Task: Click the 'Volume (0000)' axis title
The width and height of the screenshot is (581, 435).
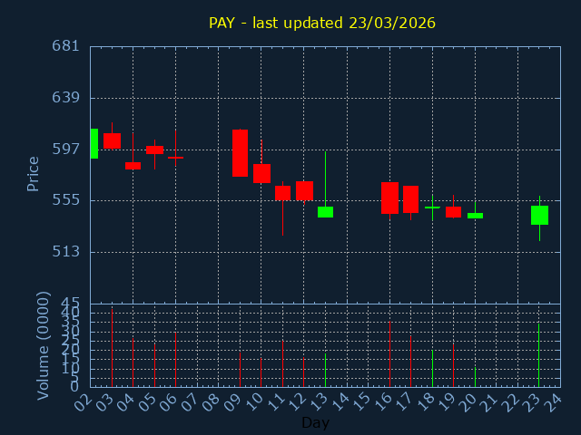Action: coord(43,345)
